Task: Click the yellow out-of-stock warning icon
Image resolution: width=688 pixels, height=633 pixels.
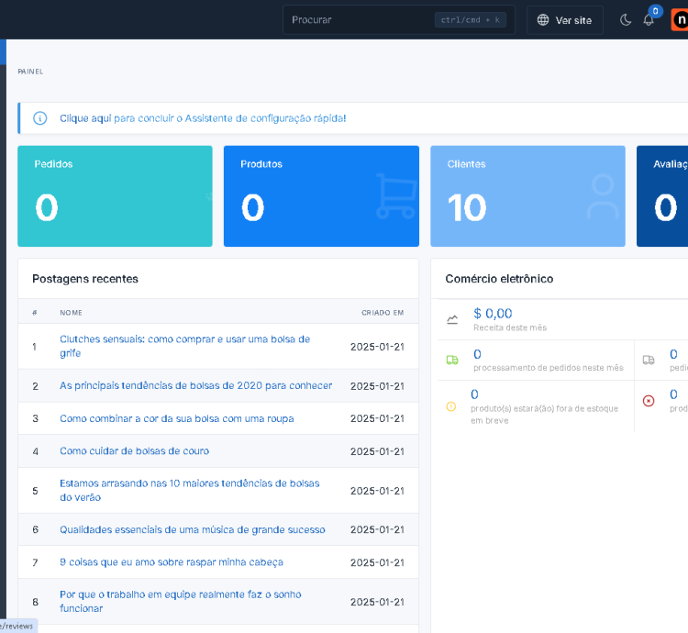Action: coord(450,406)
